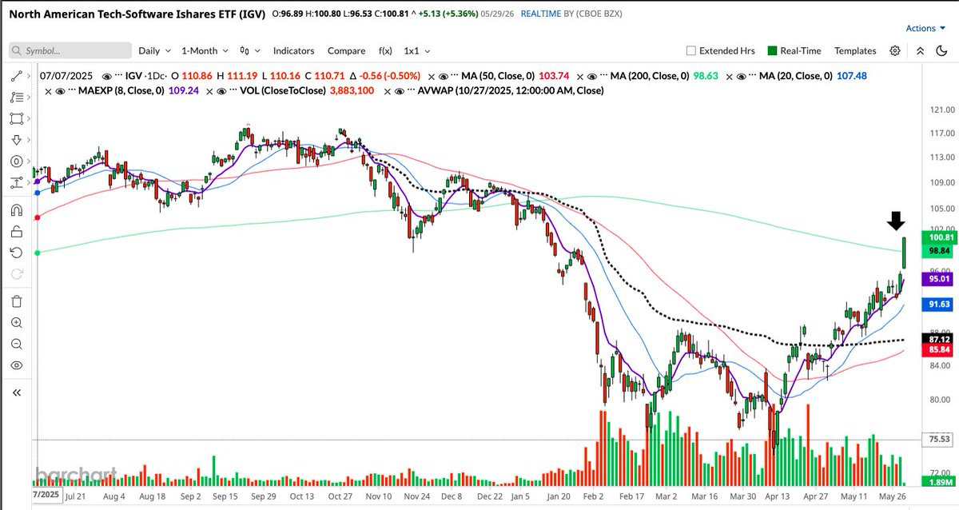Screen dimensions: 959x510
Task: Click the 87.12 AVWAP price label
Action: (937, 339)
